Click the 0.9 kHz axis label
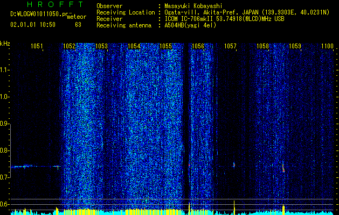This screenshot has width=339, height=215. (4, 124)
